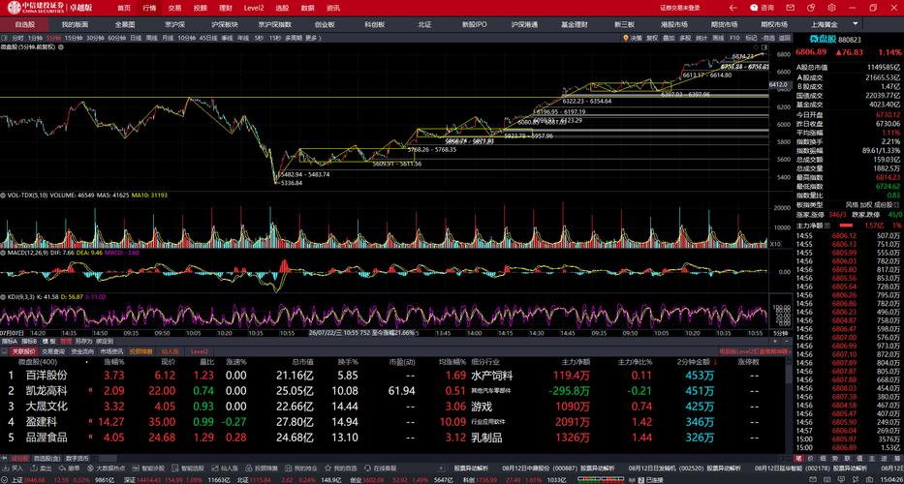Image resolution: width=904 pixels, height=484 pixels.
Task: Click the layout icon left of 分时
Action: coord(5,38)
